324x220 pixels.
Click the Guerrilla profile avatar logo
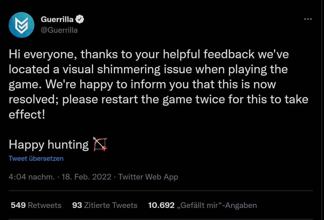tap(21, 25)
